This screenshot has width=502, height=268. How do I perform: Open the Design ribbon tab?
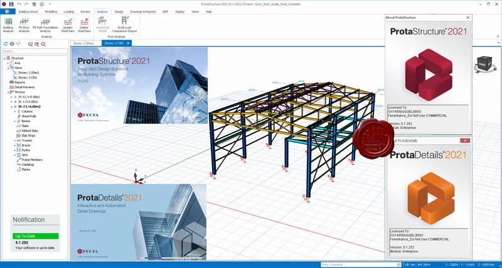click(x=119, y=11)
